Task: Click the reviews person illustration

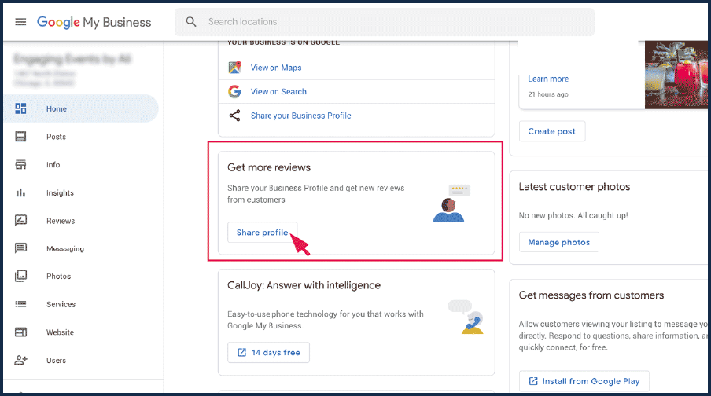Action: [x=451, y=203]
